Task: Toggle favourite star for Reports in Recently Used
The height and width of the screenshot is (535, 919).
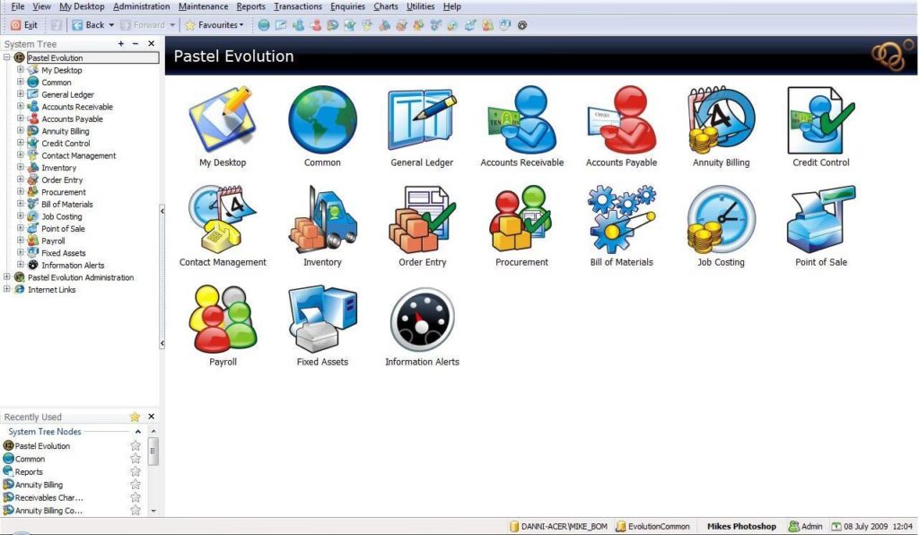Action: (136, 472)
